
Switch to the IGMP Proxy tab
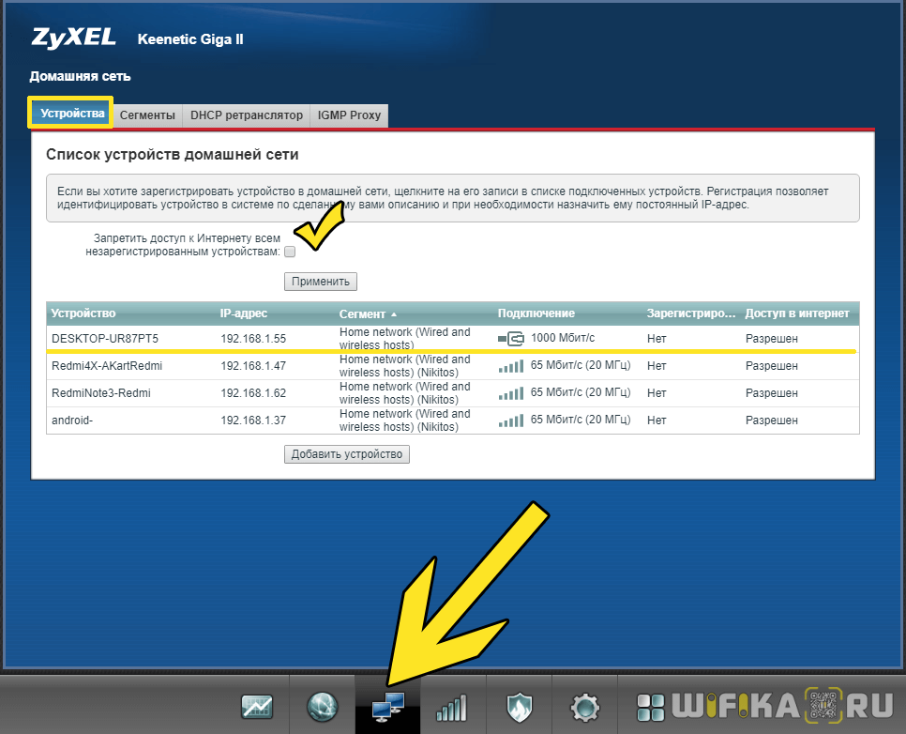349,115
